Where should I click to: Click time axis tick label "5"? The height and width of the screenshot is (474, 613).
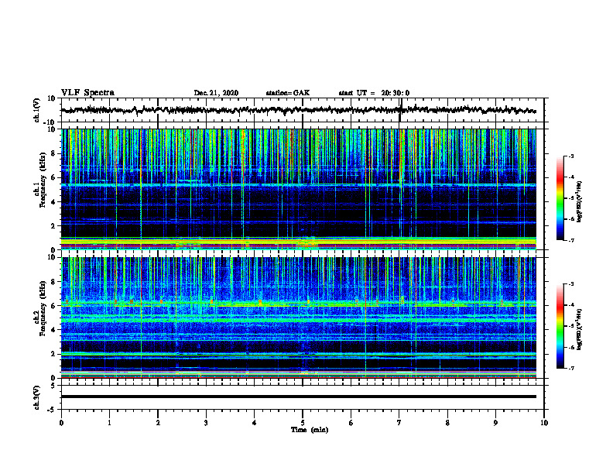pos(303,423)
